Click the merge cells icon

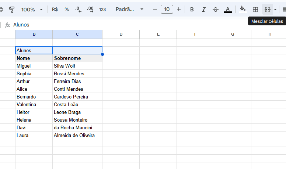(x=268, y=9)
